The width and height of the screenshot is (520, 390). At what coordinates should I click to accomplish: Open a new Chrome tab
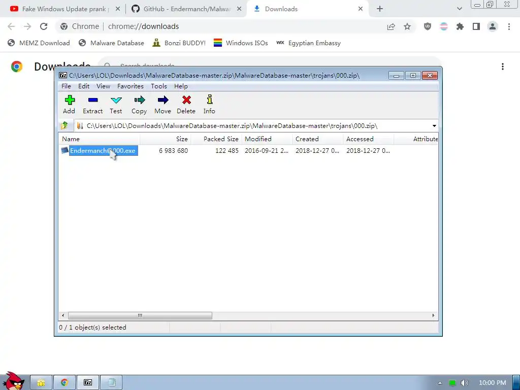point(380,9)
